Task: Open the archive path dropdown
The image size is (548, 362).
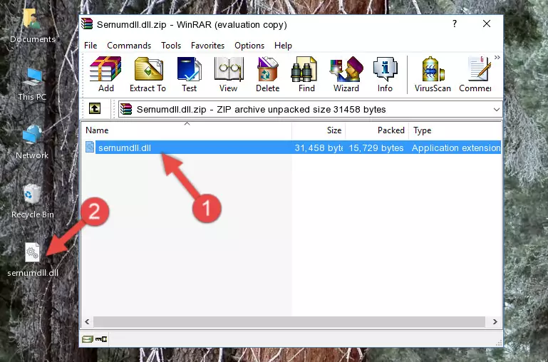Action: click(496, 110)
